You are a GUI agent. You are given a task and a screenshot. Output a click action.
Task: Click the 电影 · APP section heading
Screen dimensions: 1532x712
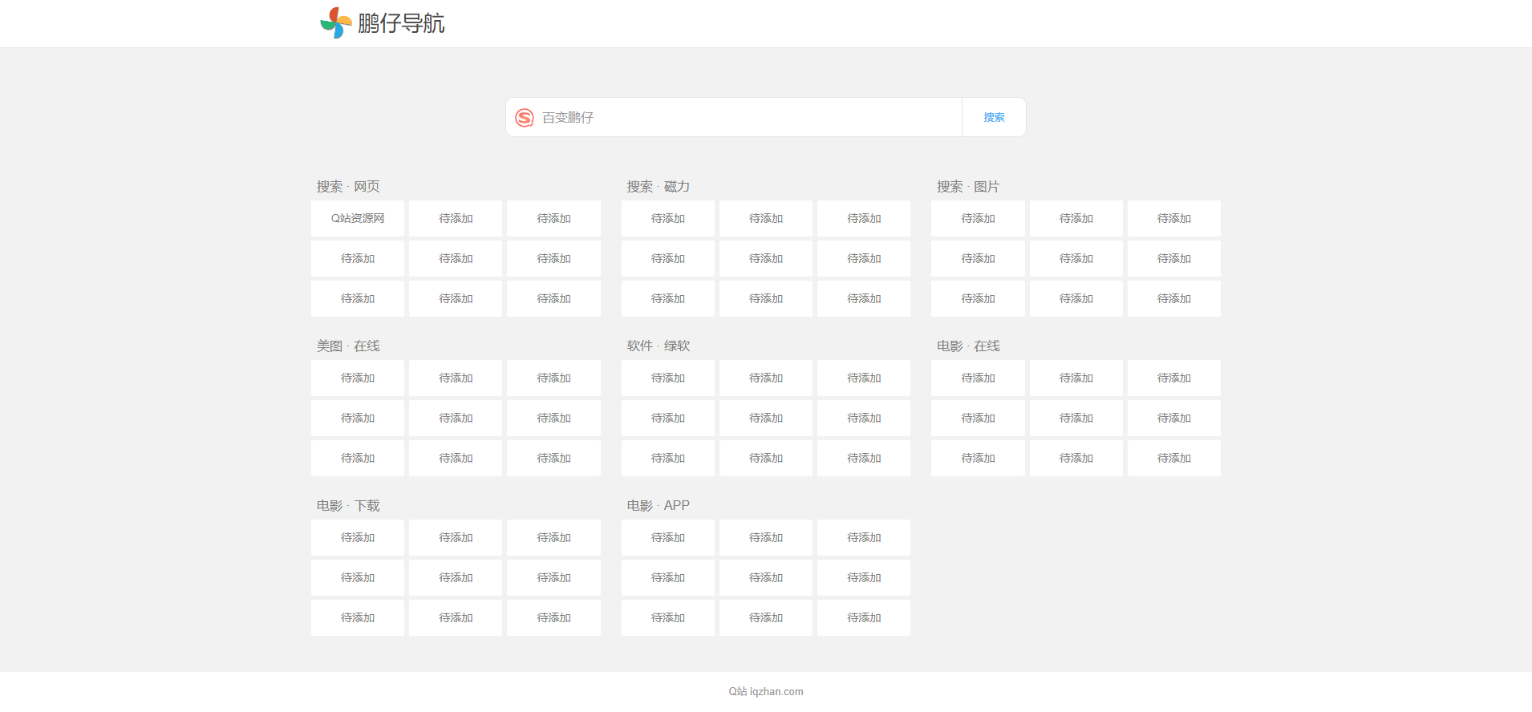point(659,506)
